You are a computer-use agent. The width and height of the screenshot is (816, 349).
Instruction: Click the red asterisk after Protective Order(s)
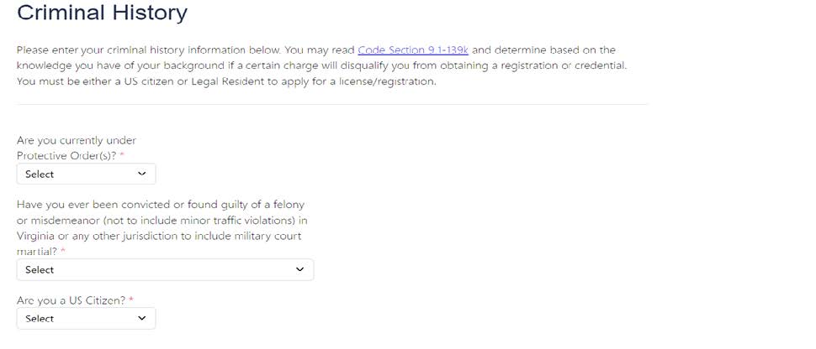(x=122, y=156)
